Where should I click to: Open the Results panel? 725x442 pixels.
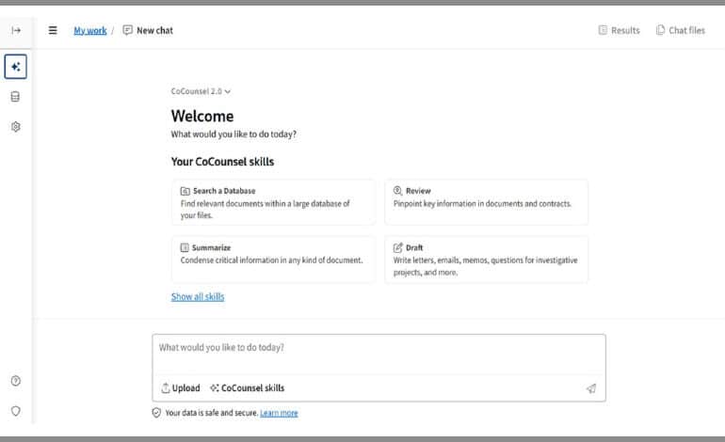point(620,30)
